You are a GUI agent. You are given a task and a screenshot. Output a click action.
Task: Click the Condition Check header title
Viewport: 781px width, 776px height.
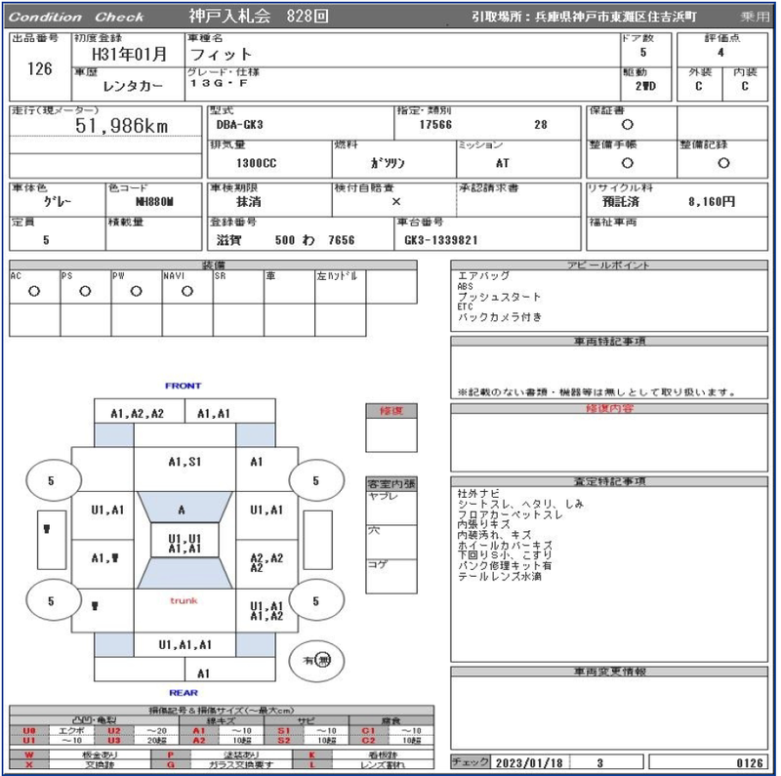76,17
